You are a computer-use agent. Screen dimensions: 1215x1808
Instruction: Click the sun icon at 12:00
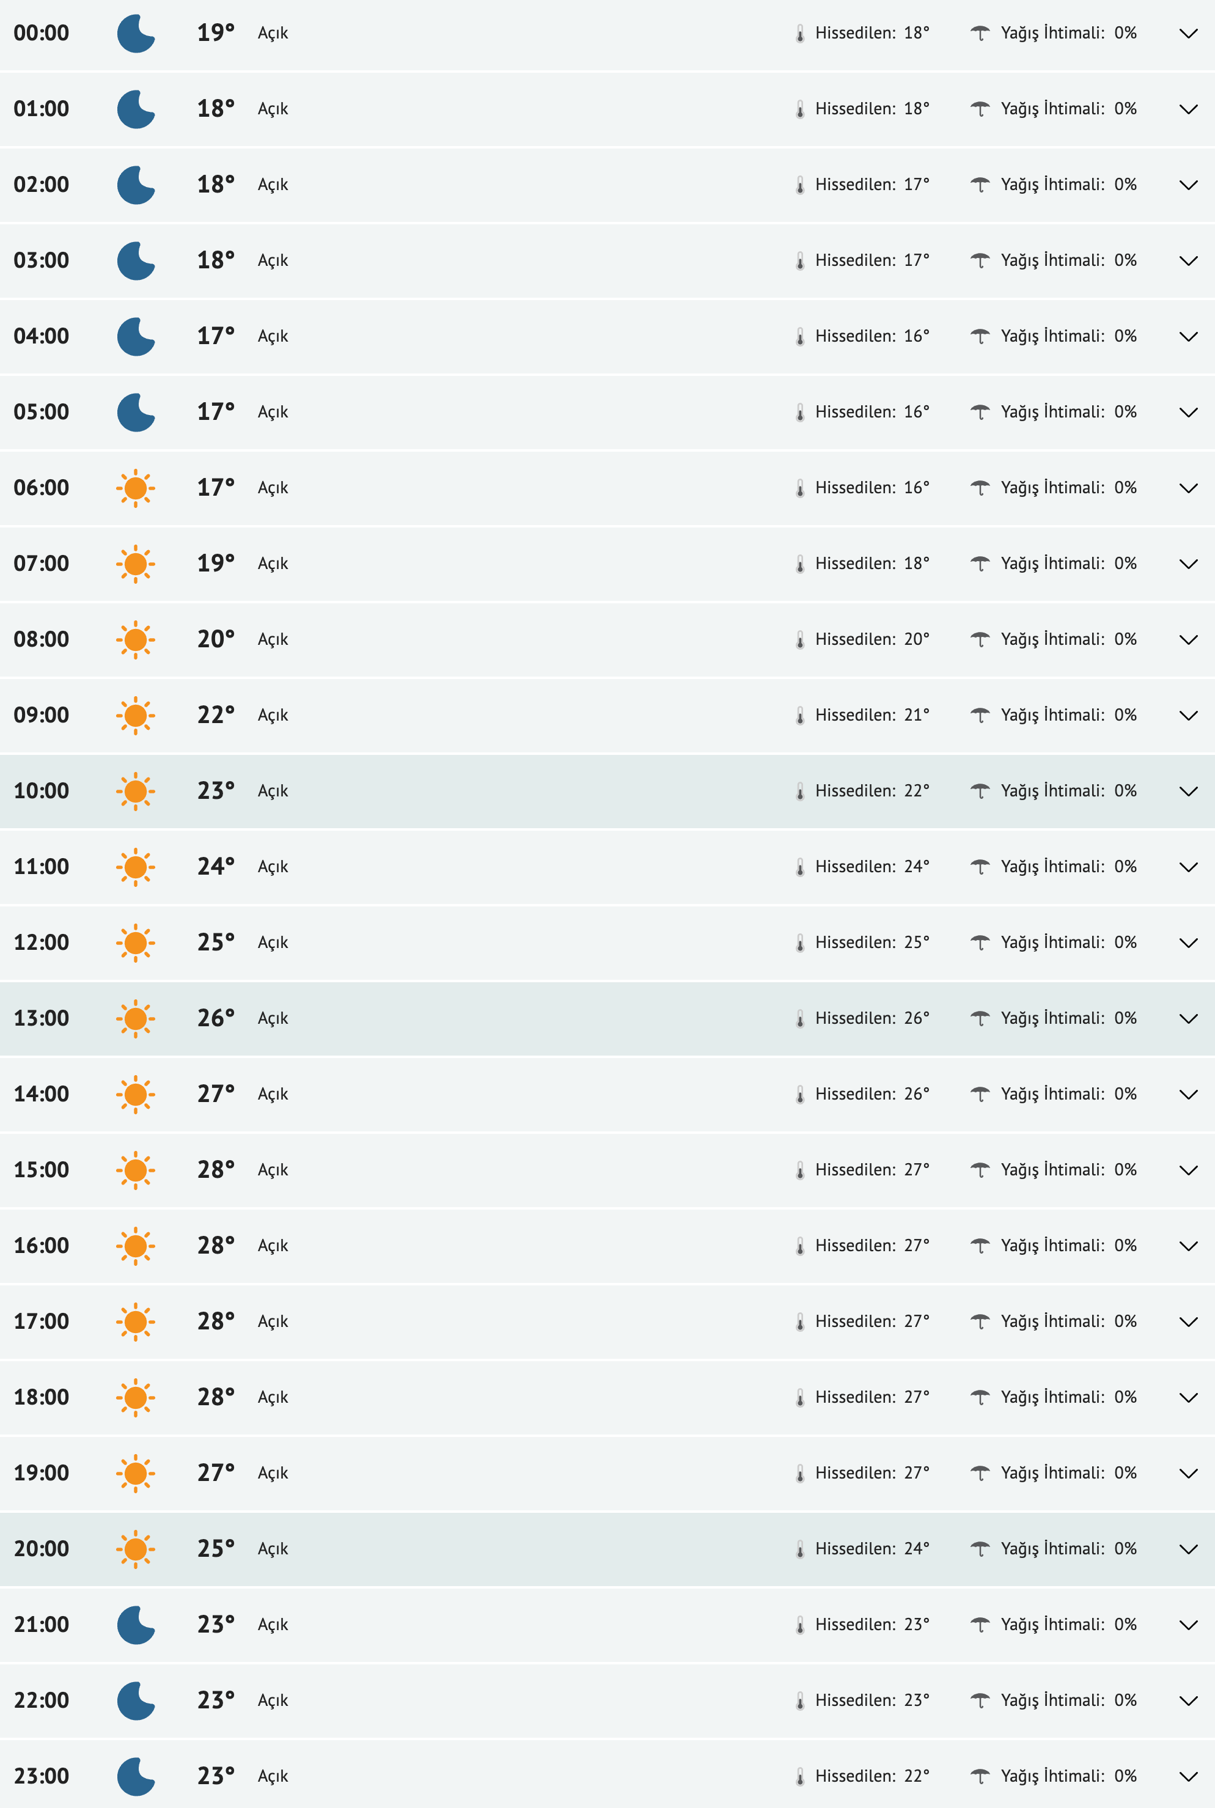(136, 943)
